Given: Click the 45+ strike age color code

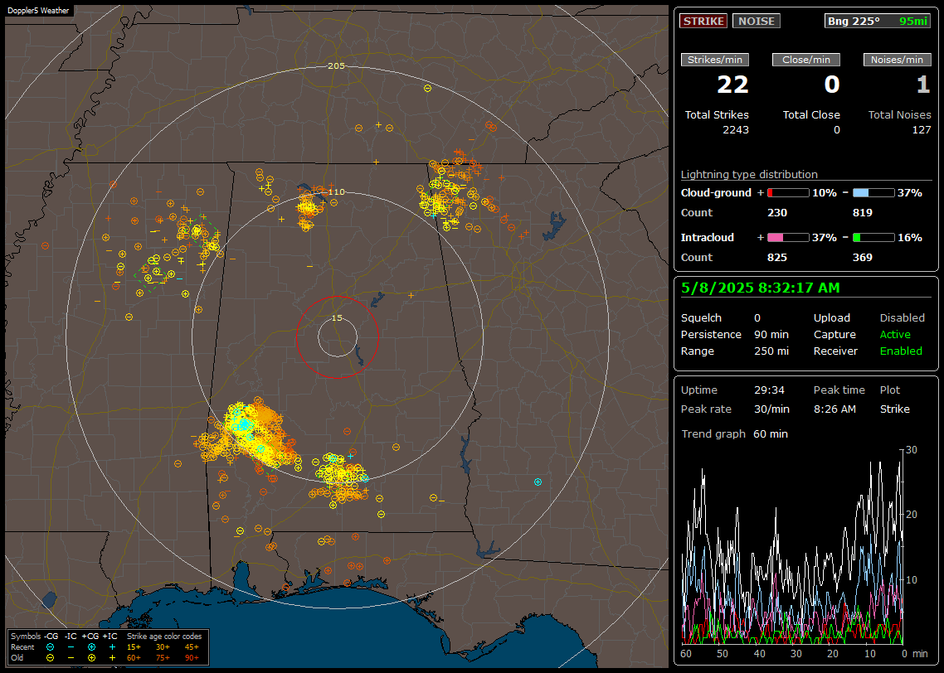Looking at the screenshot, I should pos(192,647).
